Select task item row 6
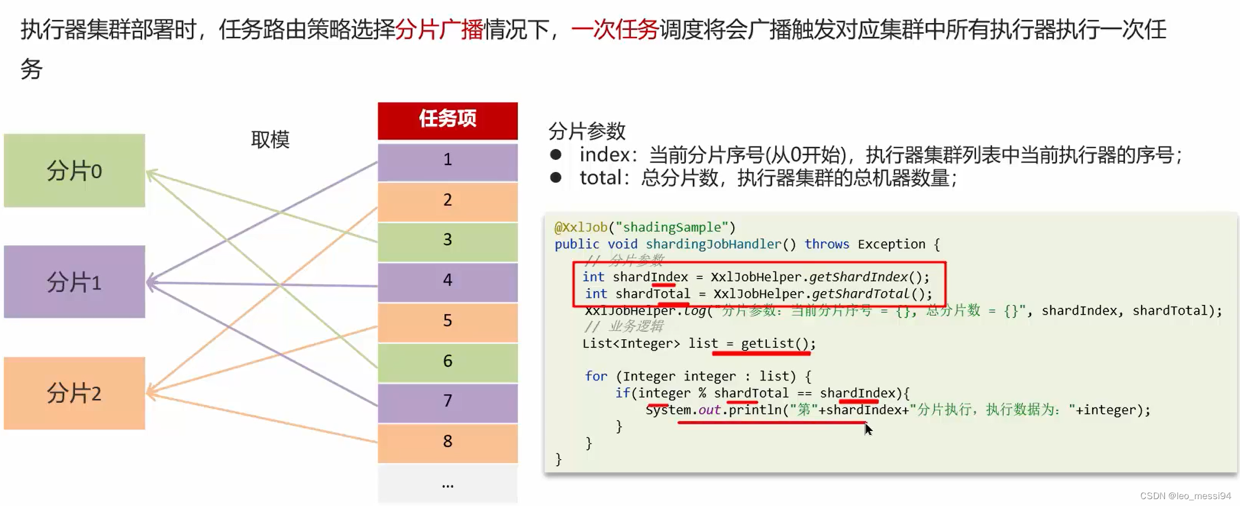The width and height of the screenshot is (1240, 506). tap(447, 363)
